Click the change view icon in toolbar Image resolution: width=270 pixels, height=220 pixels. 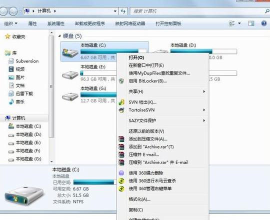click(232, 23)
